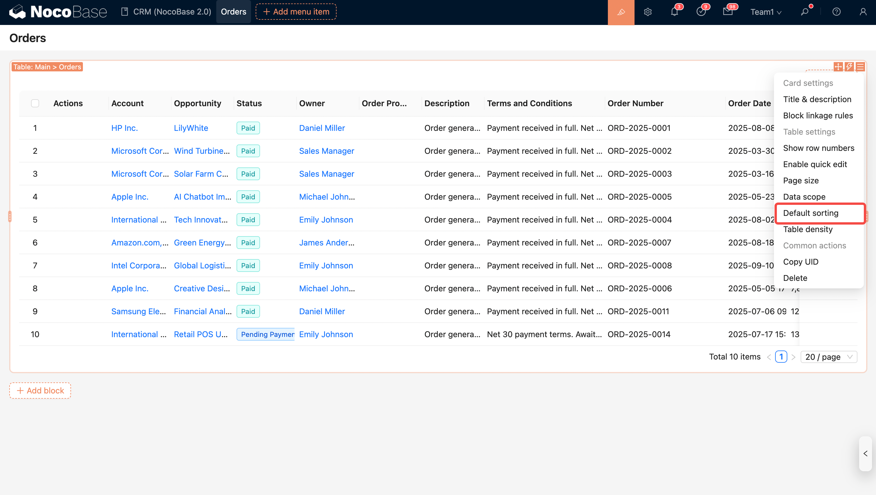Open the help question mark icon
This screenshot has width=876, height=495.
836,12
